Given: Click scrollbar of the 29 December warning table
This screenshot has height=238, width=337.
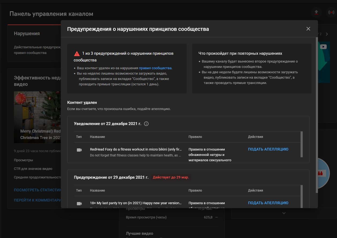Looking at the screenshot, I should tap(302, 196).
